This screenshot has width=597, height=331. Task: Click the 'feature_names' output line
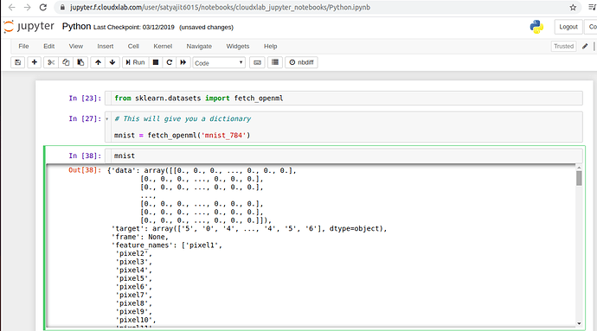[167, 245]
